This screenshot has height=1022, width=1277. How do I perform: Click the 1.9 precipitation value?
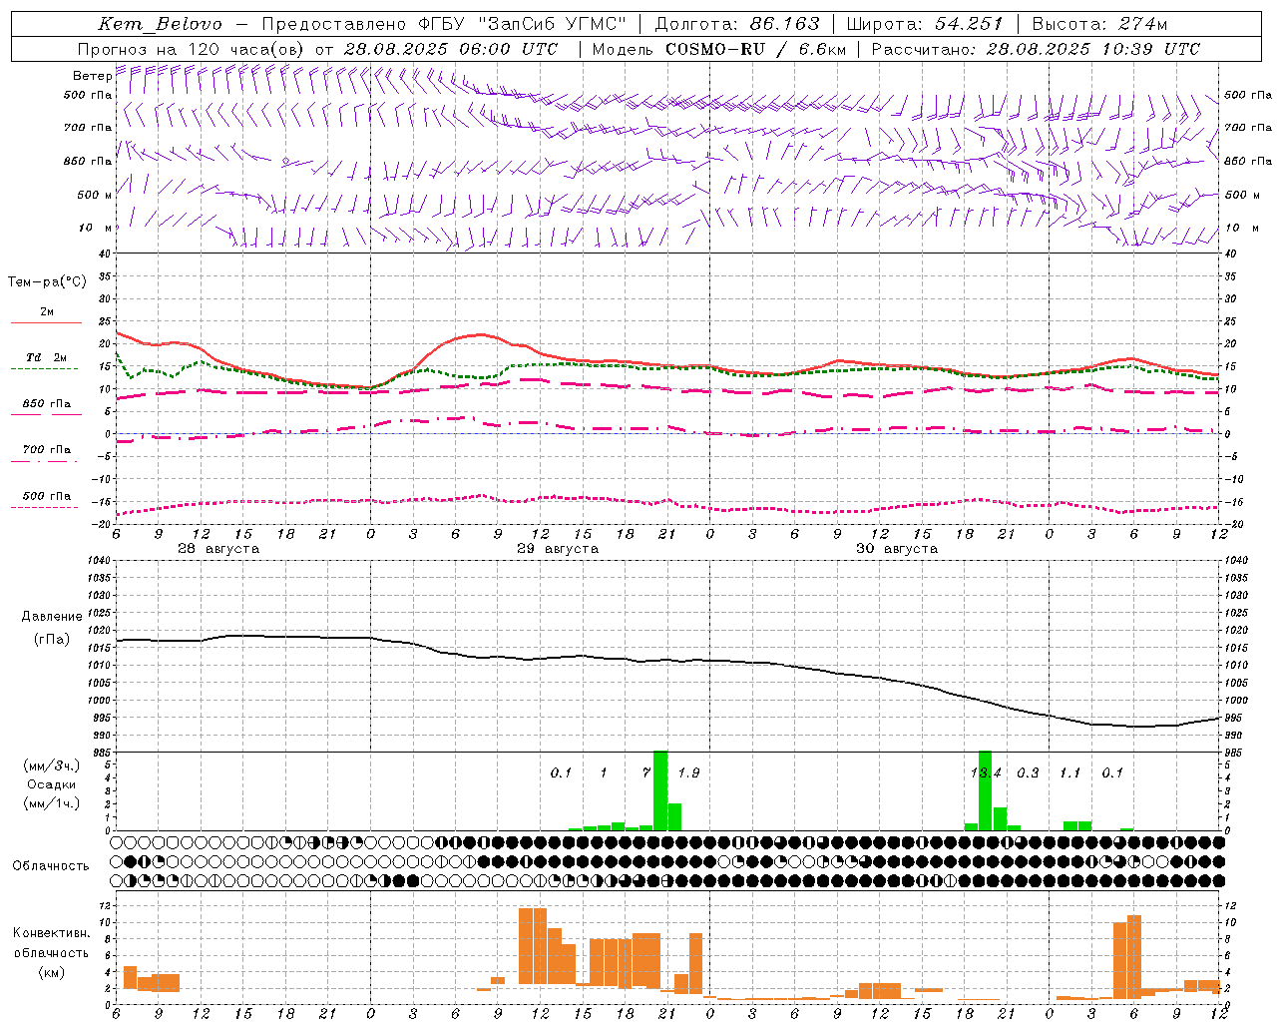688,773
